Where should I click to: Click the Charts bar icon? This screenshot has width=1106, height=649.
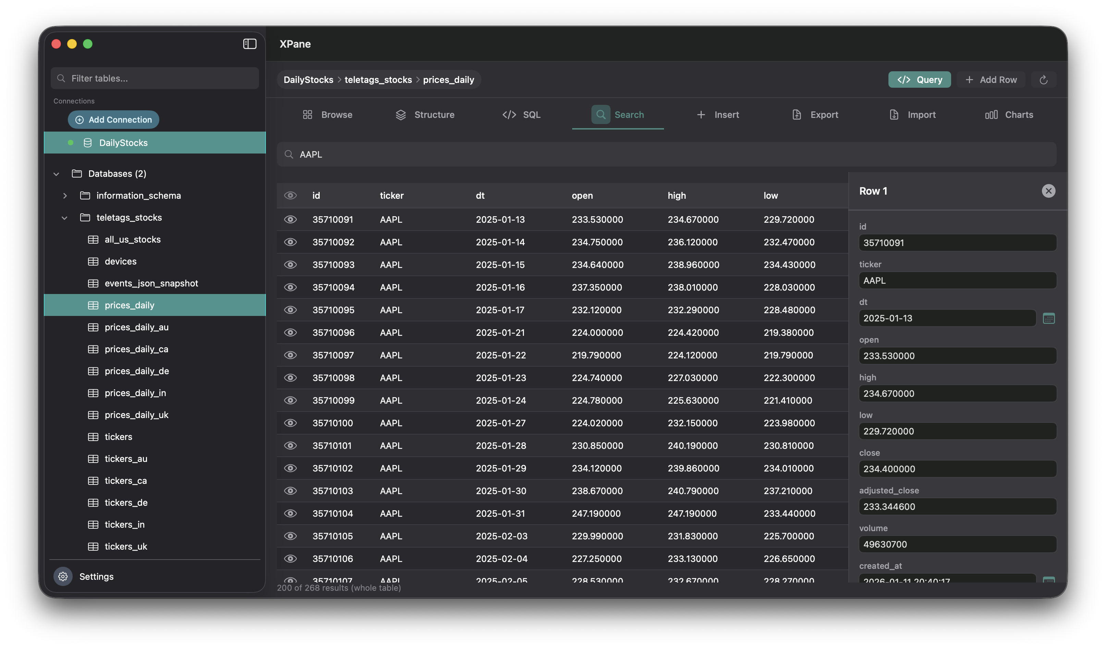coord(991,114)
